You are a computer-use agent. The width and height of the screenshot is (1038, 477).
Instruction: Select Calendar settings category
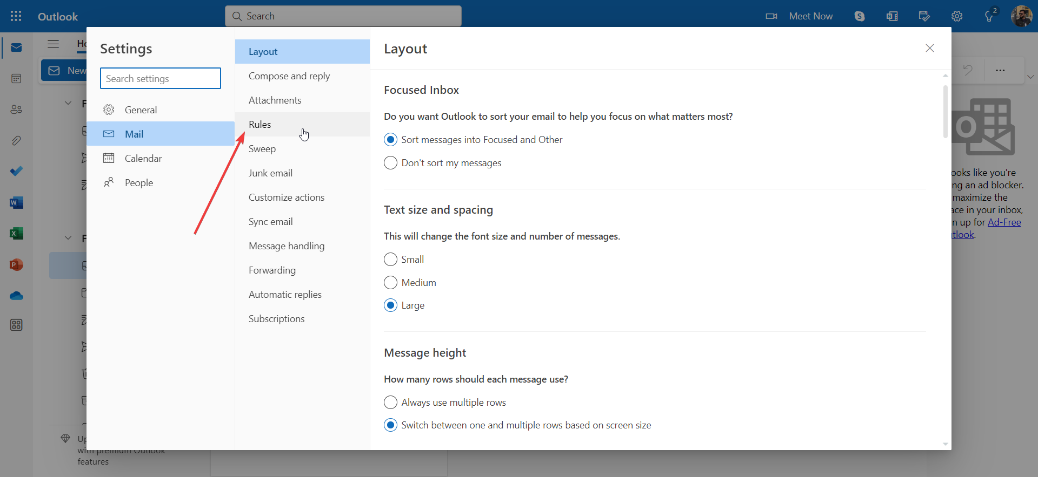pyautogui.click(x=161, y=158)
